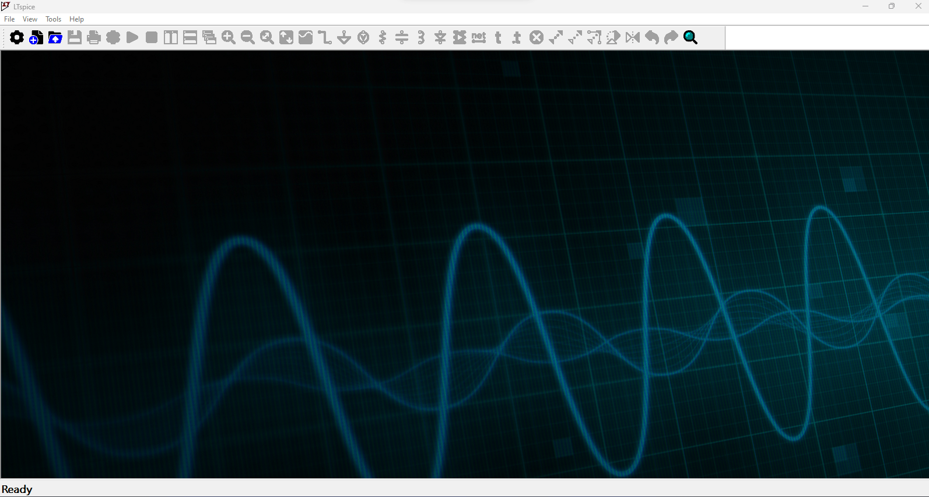Viewport: 929px width, 497px height.
Task: Place a capacitor component
Action: point(402,38)
